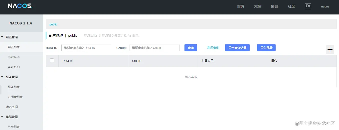Viewport: 339px width, 130px height.
Task: Open 高级查询 advanced search link
Action: (x=213, y=48)
